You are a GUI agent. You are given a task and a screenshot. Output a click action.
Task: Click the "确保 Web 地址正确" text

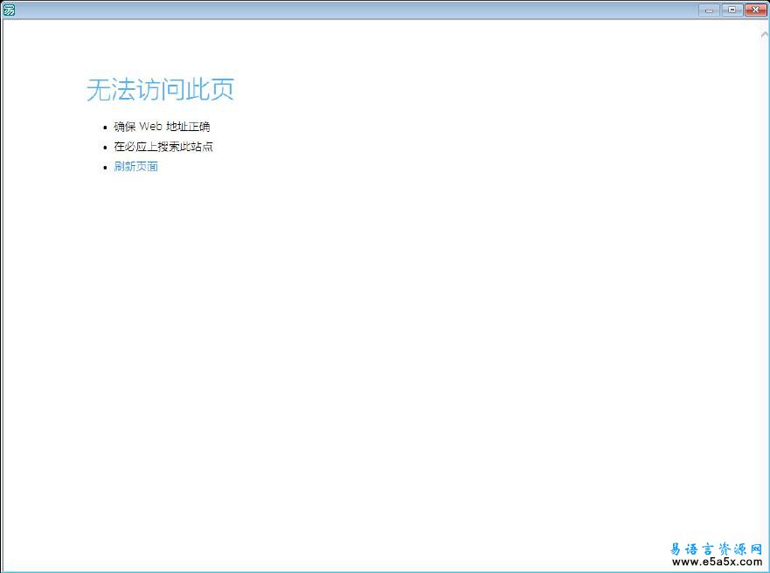pyautogui.click(x=162, y=127)
